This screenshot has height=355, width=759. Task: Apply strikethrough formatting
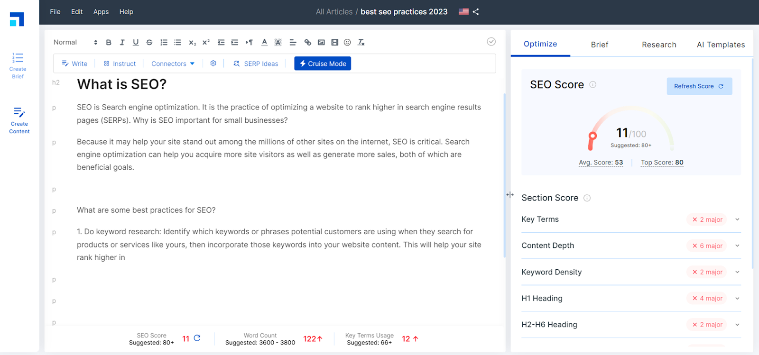coord(149,42)
